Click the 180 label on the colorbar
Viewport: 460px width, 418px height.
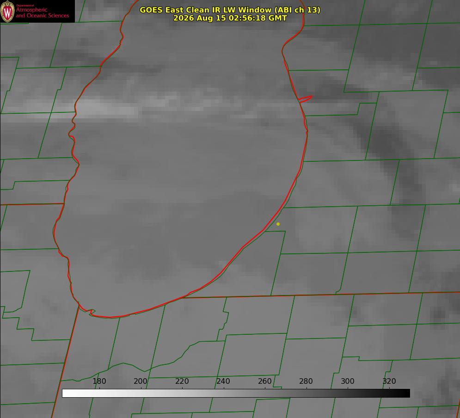click(x=99, y=381)
